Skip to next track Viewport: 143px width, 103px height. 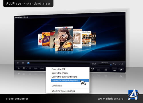tap(42, 68)
